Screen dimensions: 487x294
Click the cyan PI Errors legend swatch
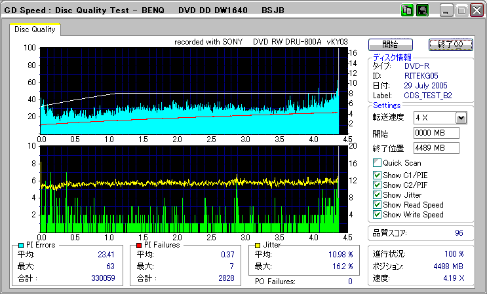tap(22, 245)
